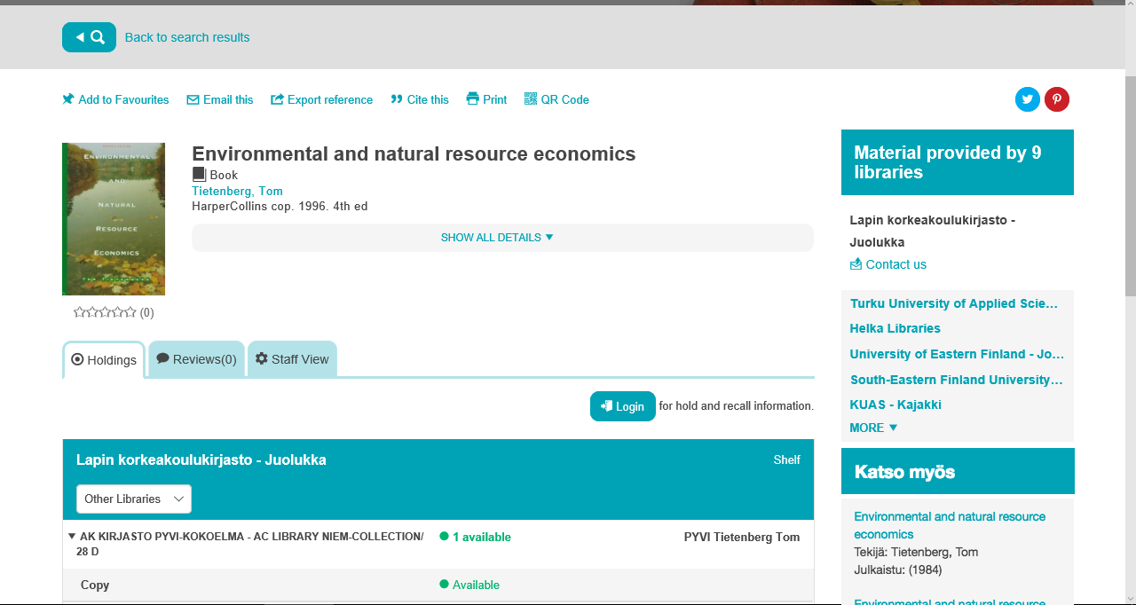The height and width of the screenshot is (605, 1136).
Task: Rate the book using the star rating
Action: pyautogui.click(x=105, y=312)
